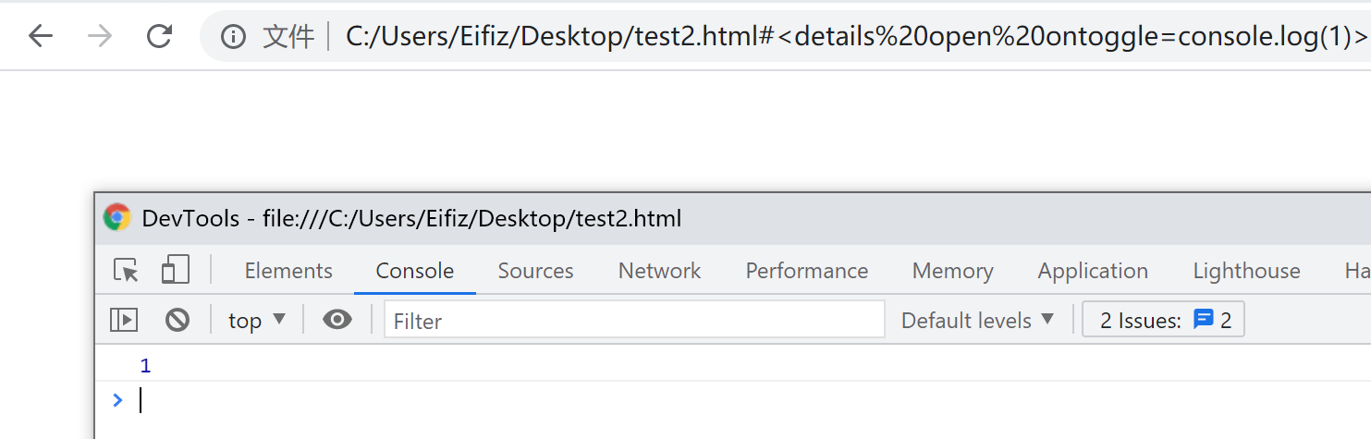Open the top context dropdown
1371x439 pixels.
tap(257, 321)
